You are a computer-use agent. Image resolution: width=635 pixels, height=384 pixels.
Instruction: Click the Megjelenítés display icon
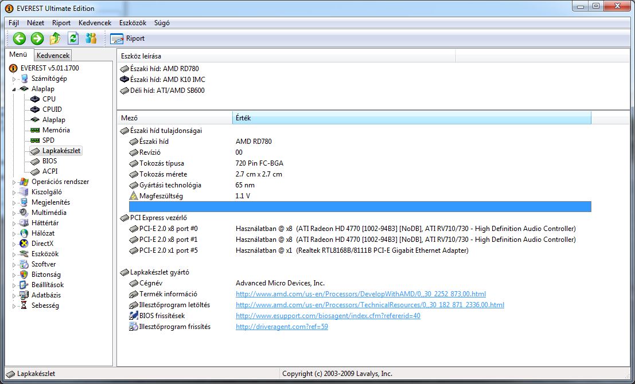click(24, 202)
